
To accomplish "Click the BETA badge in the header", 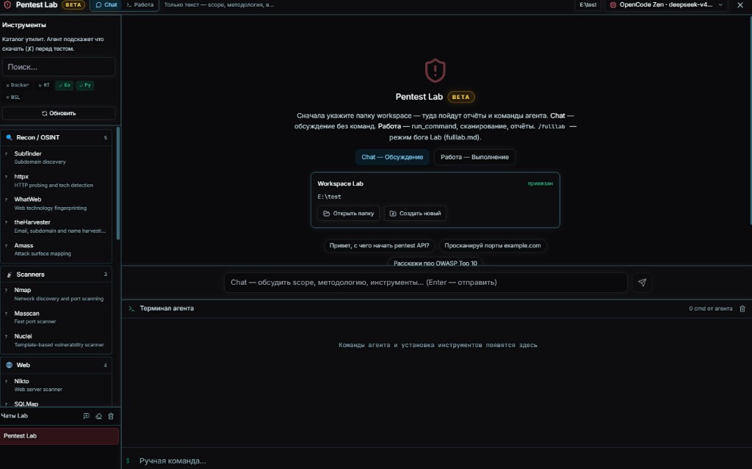I will (73, 5).
